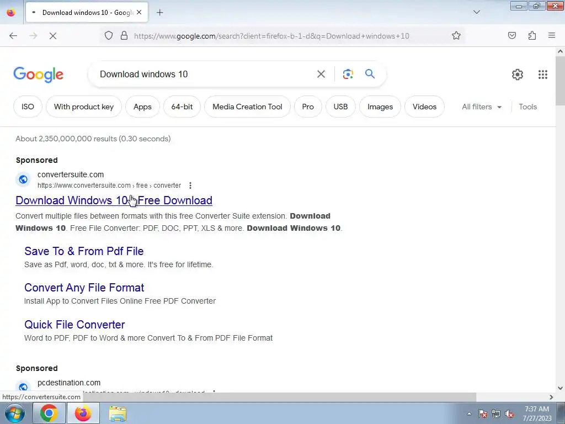Select the USB filter chip
This screenshot has height=424, width=565.
[340, 107]
